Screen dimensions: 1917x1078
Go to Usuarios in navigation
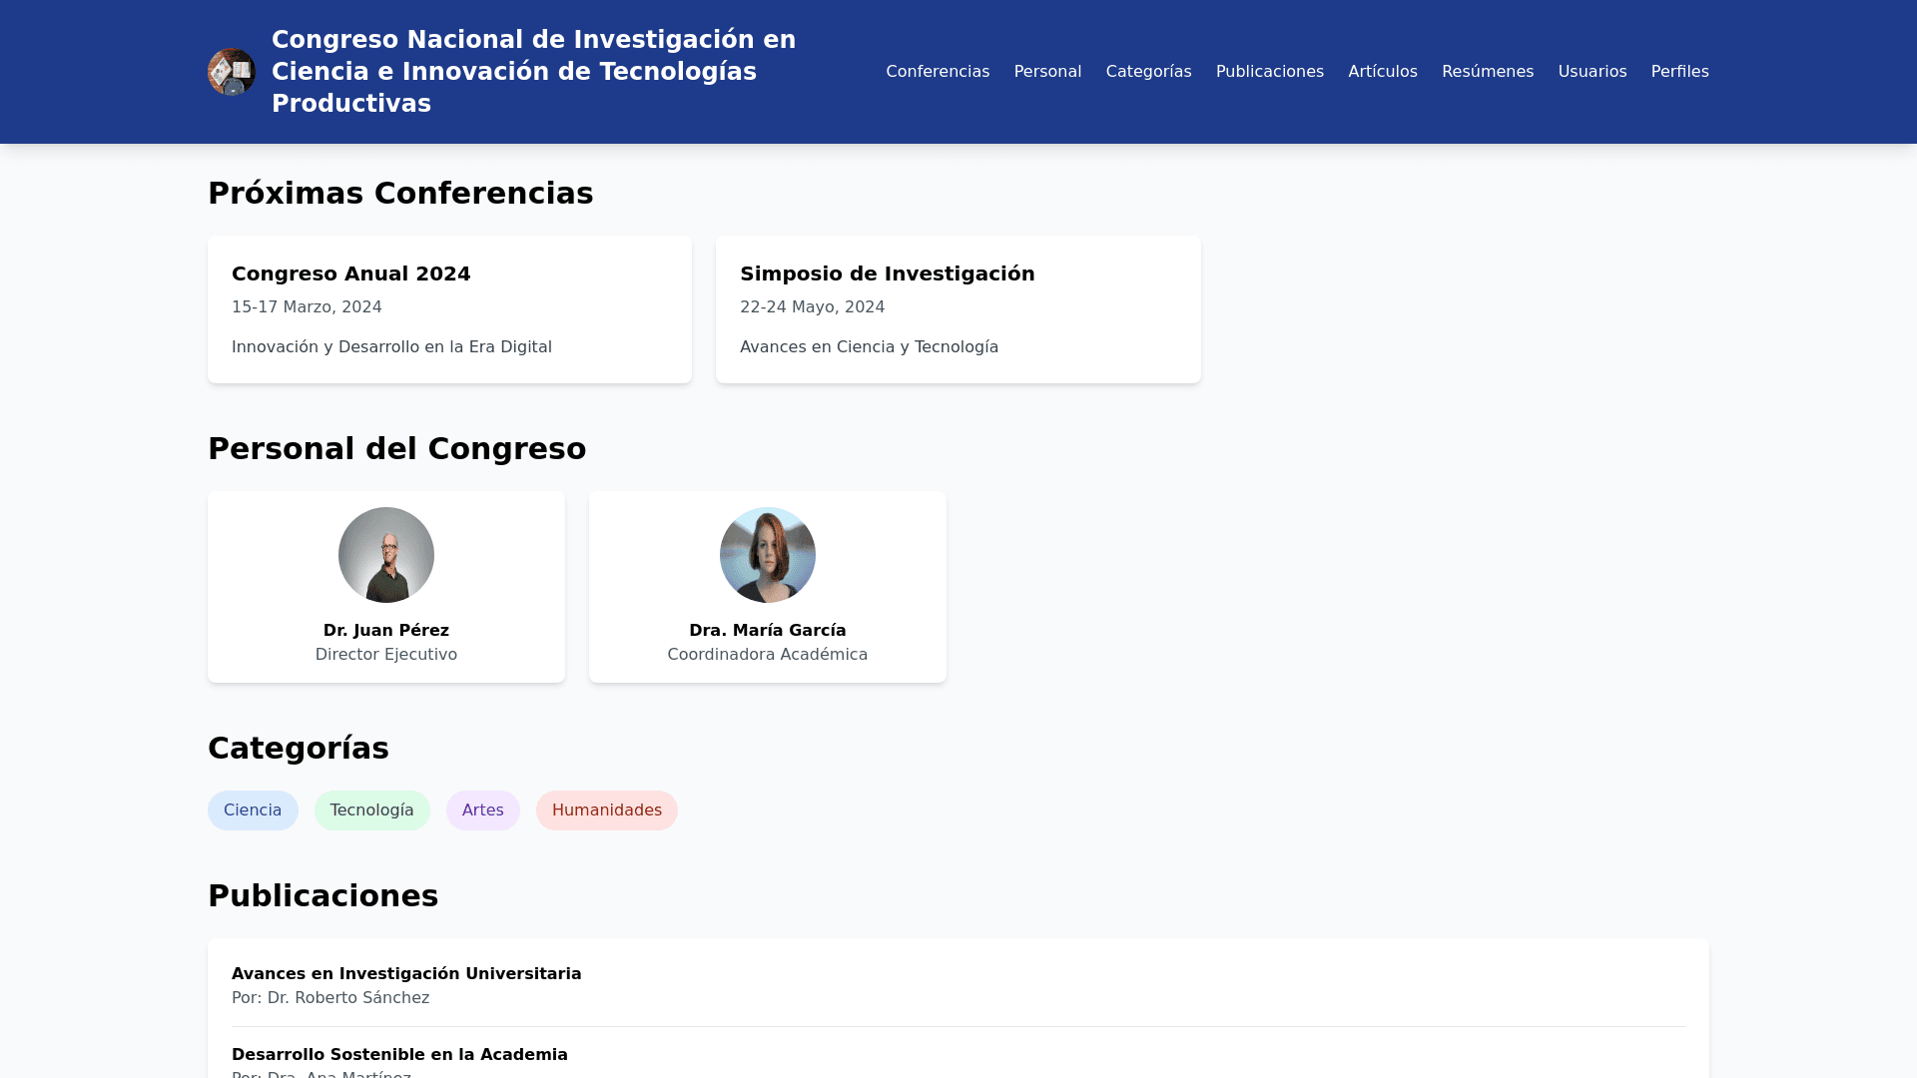[x=1592, y=72]
